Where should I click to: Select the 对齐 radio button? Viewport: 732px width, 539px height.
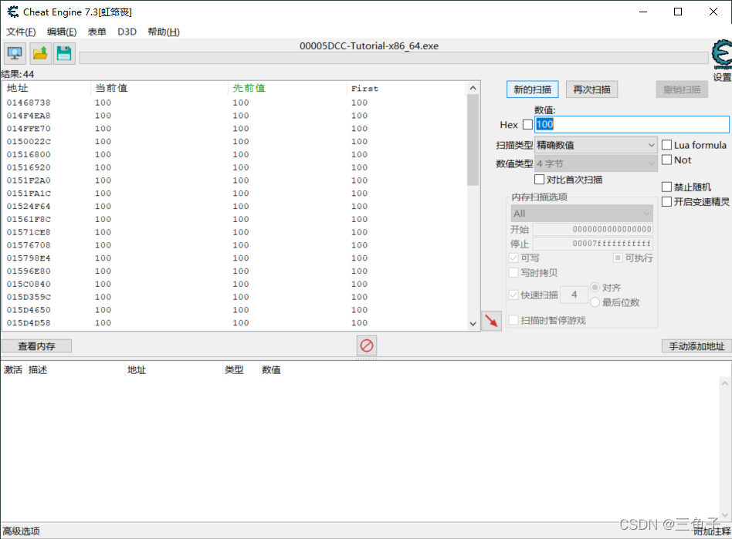595,287
